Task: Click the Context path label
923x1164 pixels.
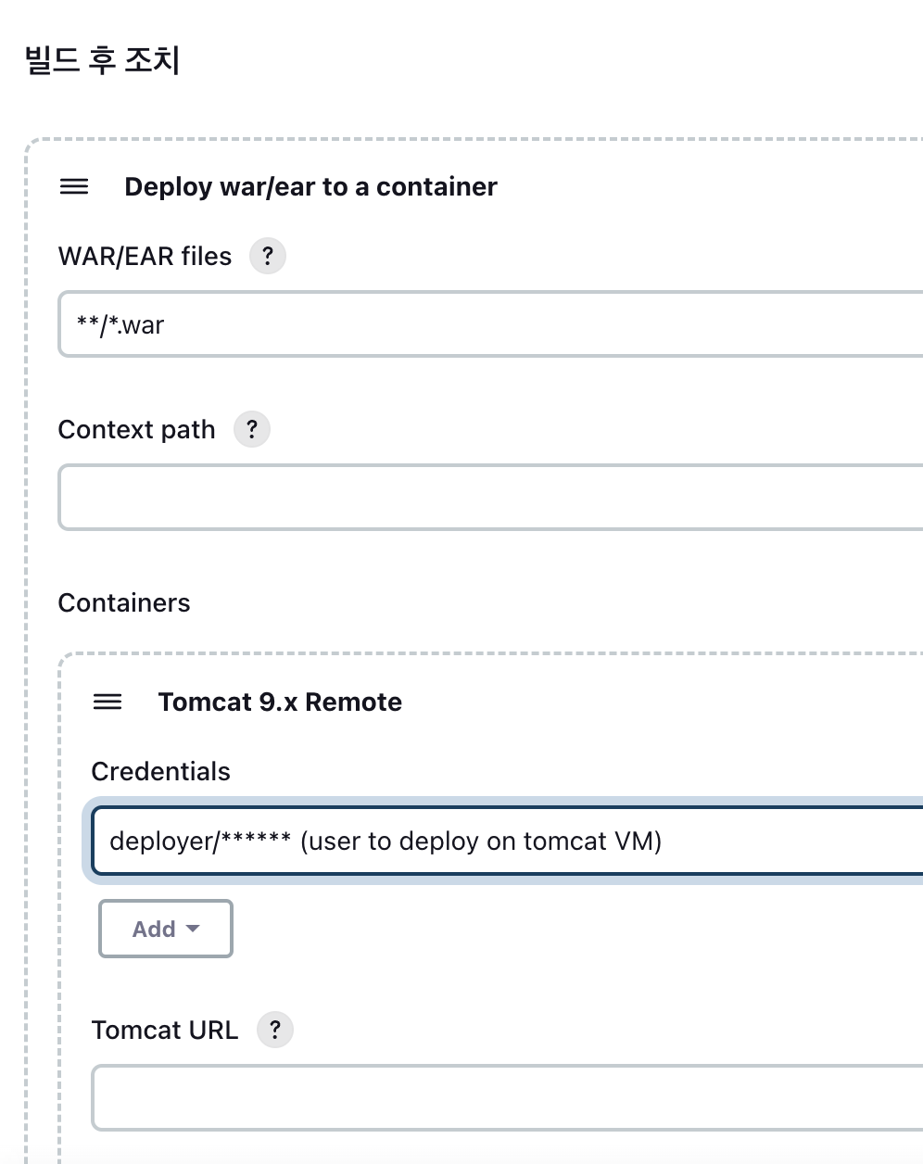Action: pyautogui.click(x=136, y=430)
